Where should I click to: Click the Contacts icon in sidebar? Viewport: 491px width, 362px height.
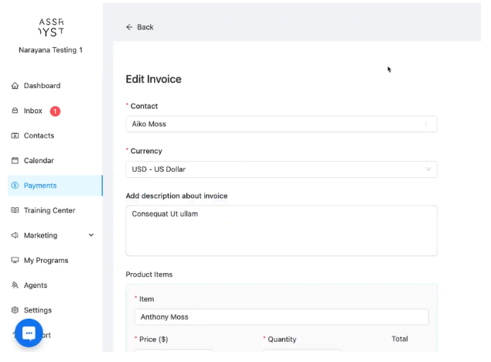pos(15,136)
